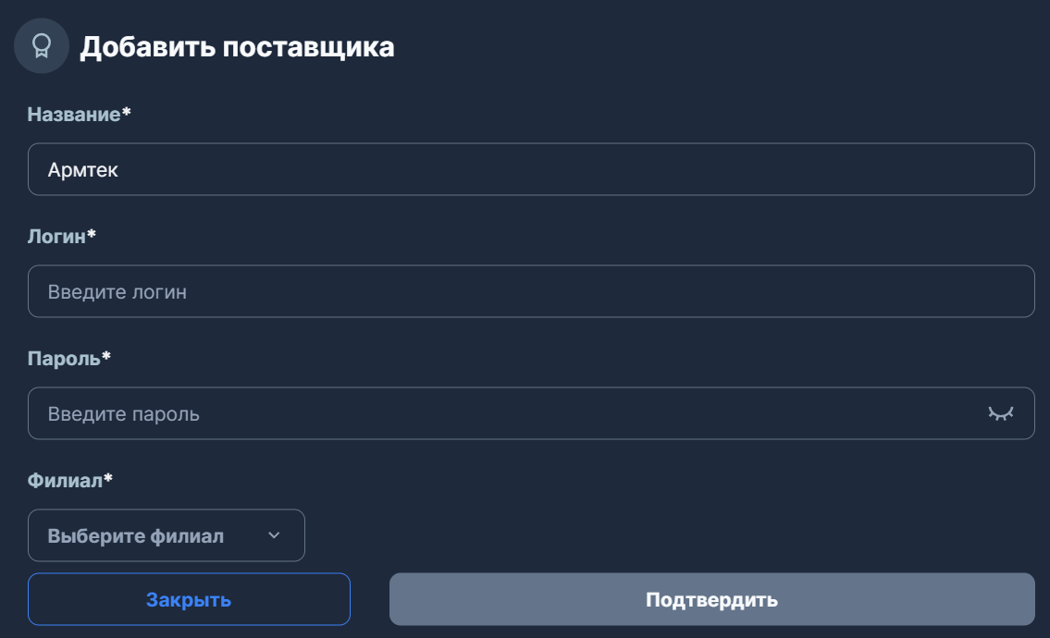
Task: Click the award badge icon beside the title
Action: [x=41, y=43]
